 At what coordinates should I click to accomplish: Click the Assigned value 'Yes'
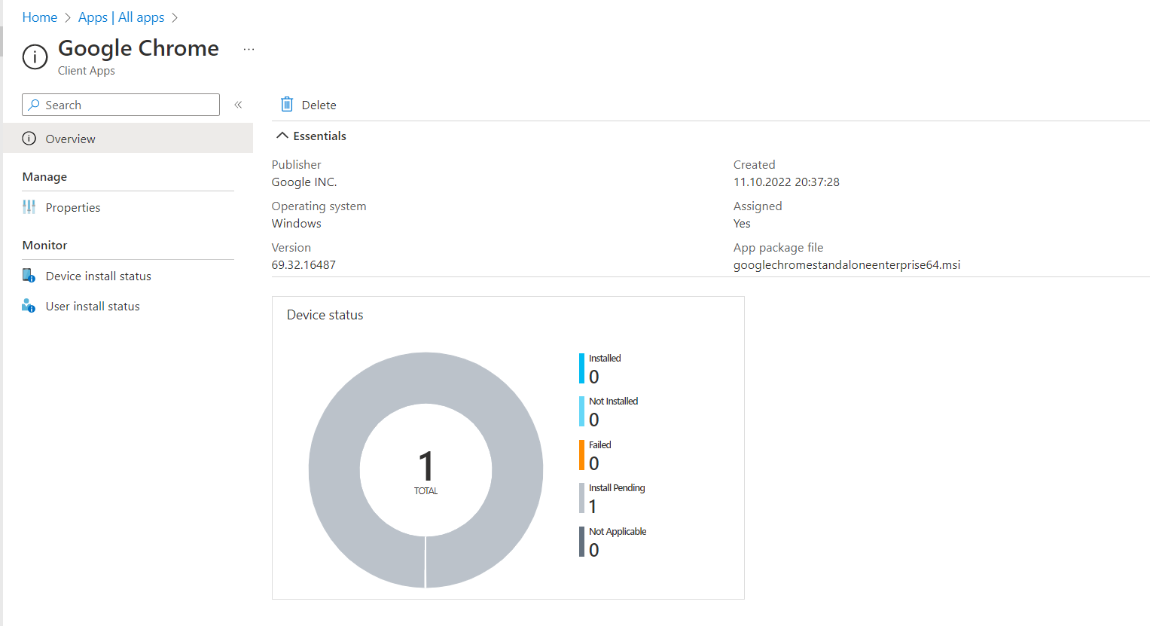(742, 224)
